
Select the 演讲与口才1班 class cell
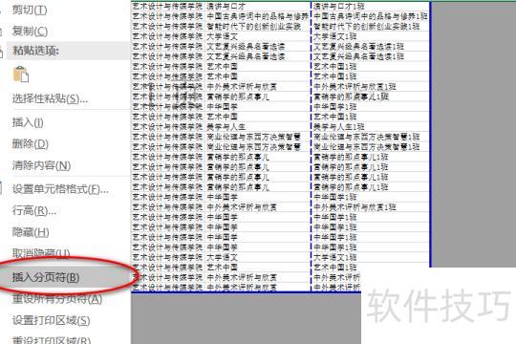point(370,7)
